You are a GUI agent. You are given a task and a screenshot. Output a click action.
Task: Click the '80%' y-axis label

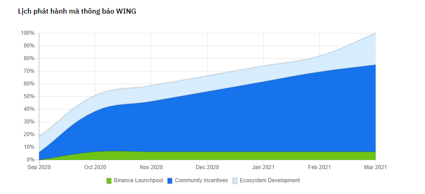[x=29, y=58]
